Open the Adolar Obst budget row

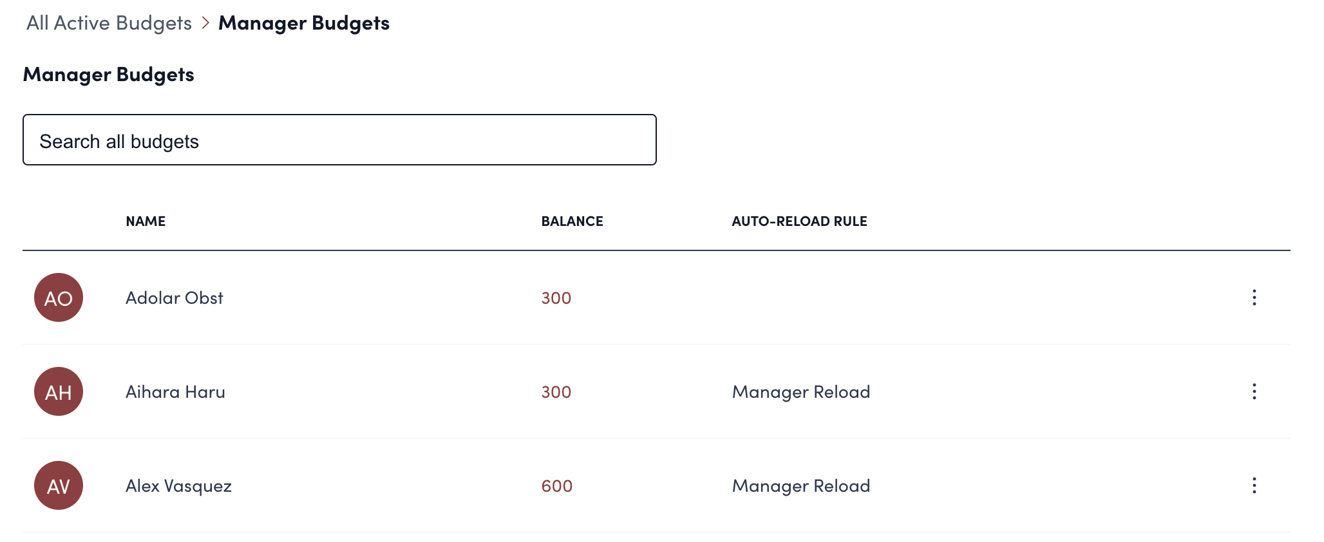[x=174, y=298]
